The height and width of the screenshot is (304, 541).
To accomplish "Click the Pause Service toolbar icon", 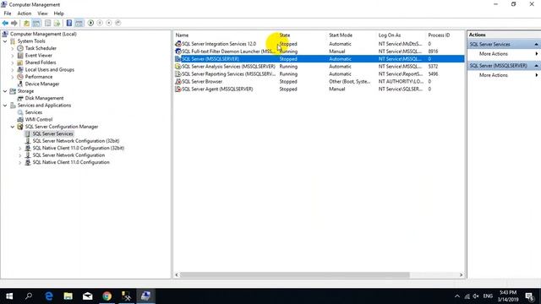I will 100,23.
